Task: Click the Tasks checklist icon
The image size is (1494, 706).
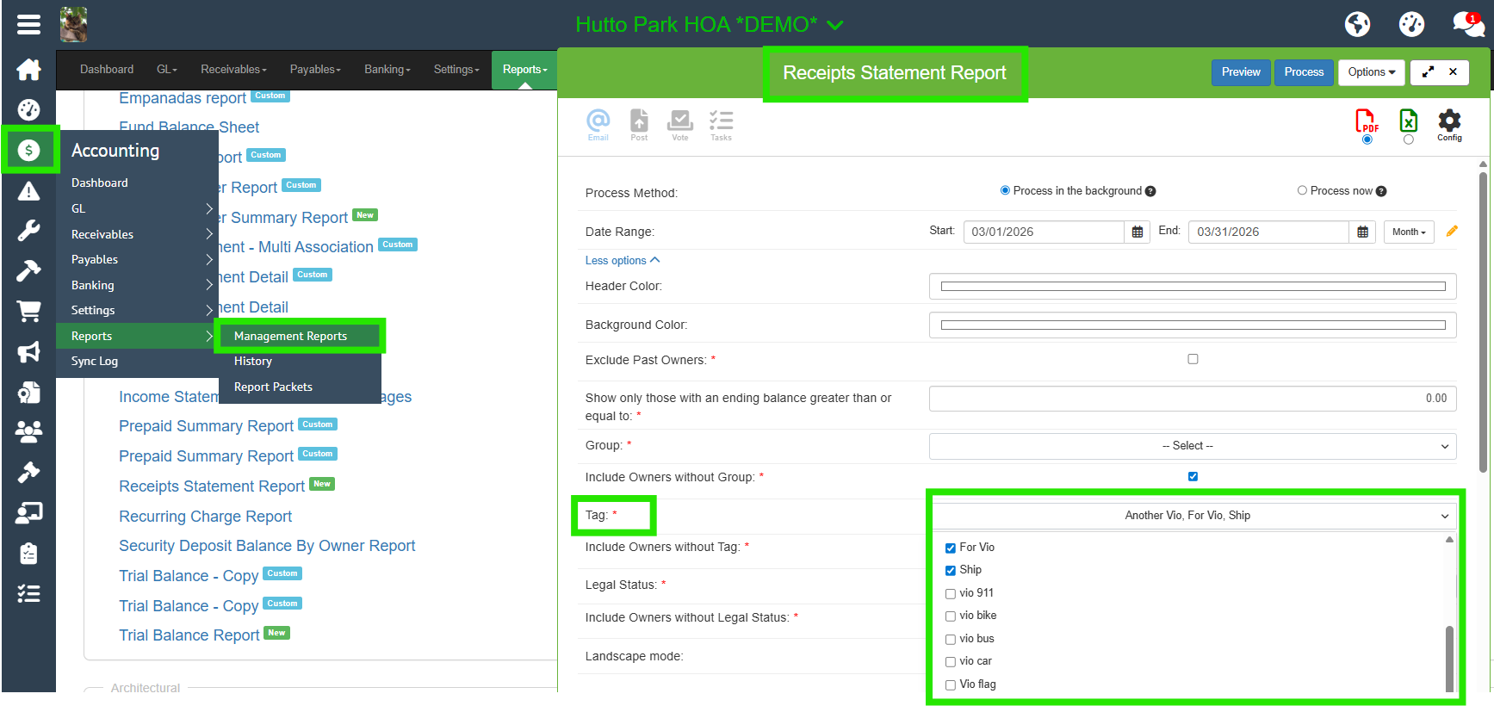Action: pyautogui.click(x=721, y=121)
